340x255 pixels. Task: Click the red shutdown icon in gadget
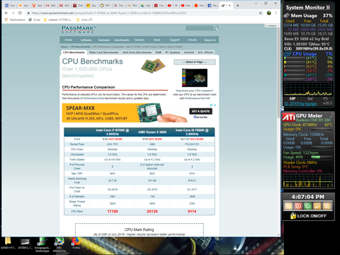[298, 206]
